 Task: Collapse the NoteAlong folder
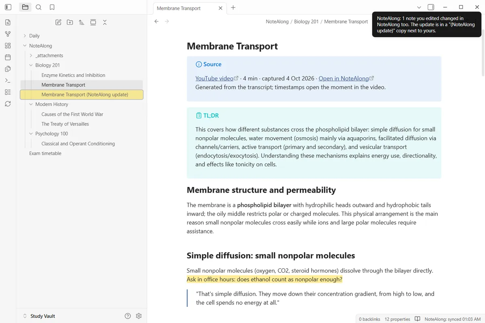tap(25, 46)
